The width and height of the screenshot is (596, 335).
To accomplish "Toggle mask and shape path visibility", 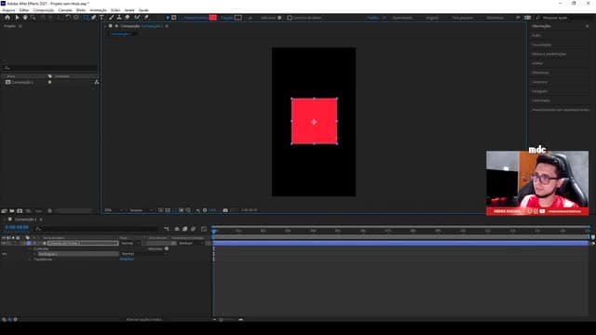I will 174,210.
